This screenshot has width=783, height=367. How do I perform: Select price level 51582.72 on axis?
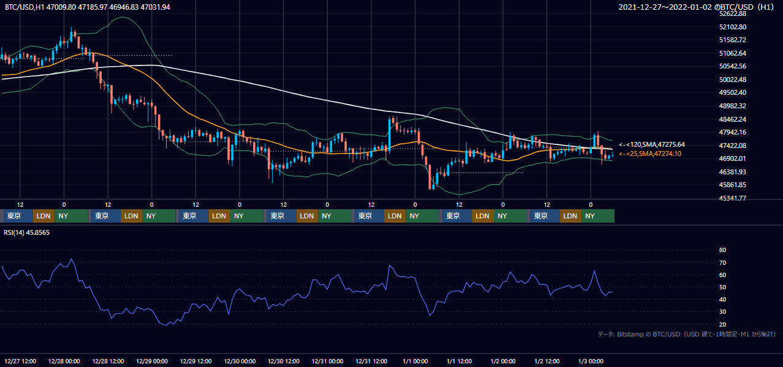[733, 40]
